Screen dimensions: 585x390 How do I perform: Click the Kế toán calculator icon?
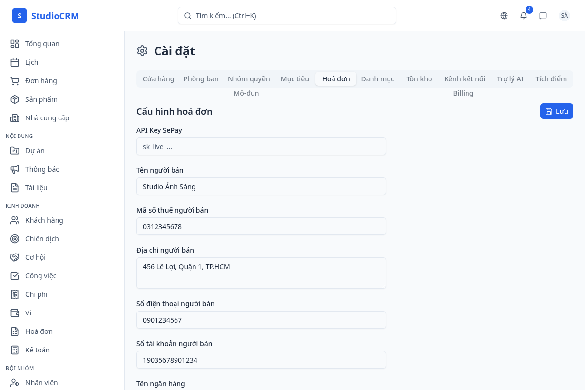point(15,350)
